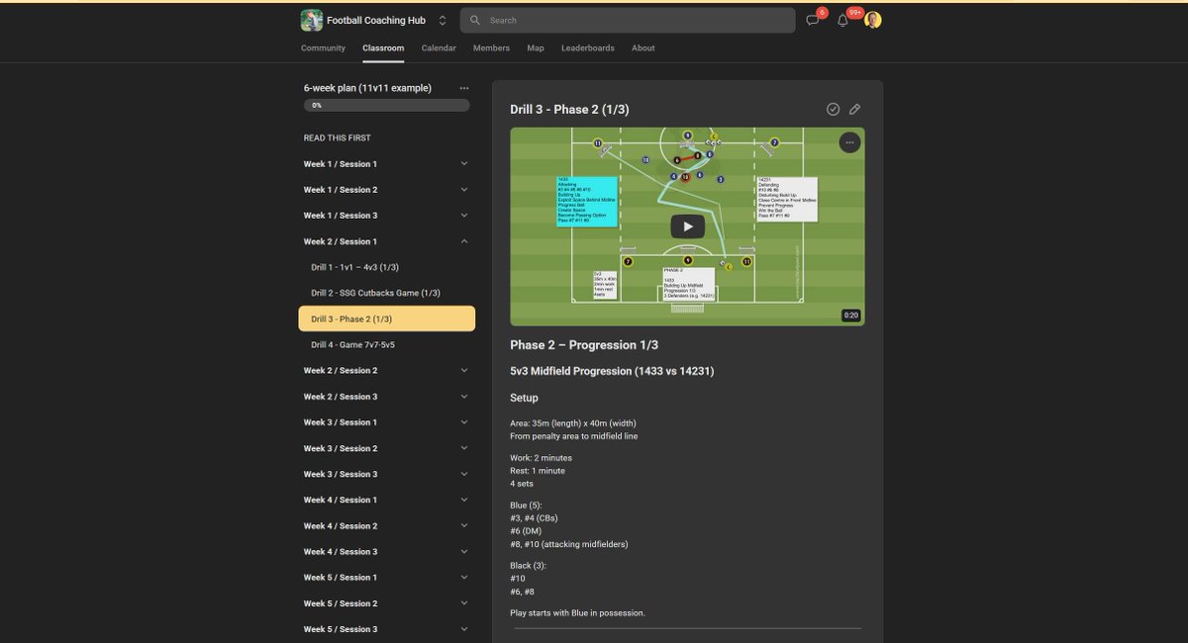Open the notifications bell icon
Image resolution: width=1188 pixels, height=643 pixels.
[843, 20]
